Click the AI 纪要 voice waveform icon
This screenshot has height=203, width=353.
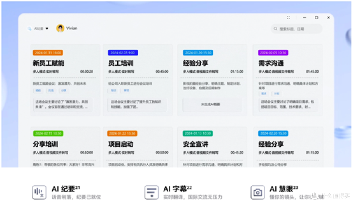point(39,193)
